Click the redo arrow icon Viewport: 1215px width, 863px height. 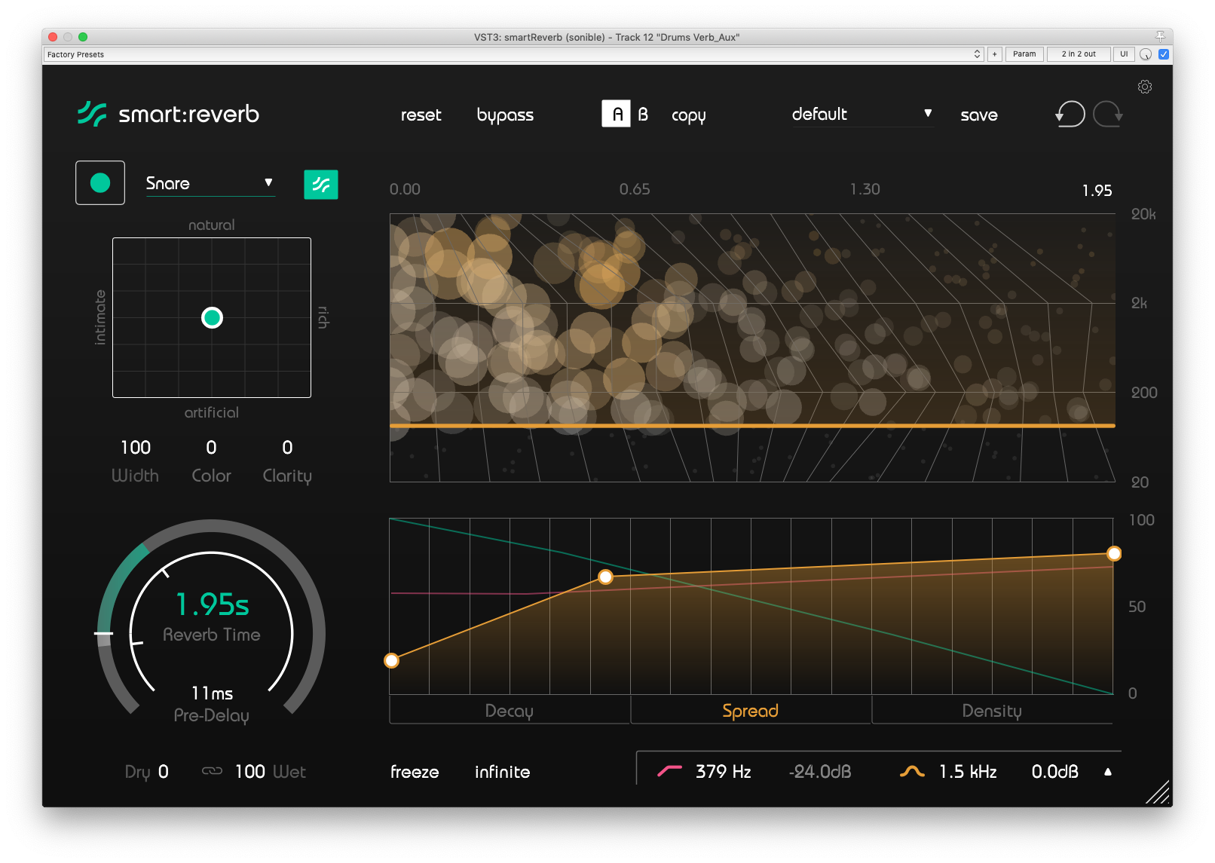(x=1108, y=115)
